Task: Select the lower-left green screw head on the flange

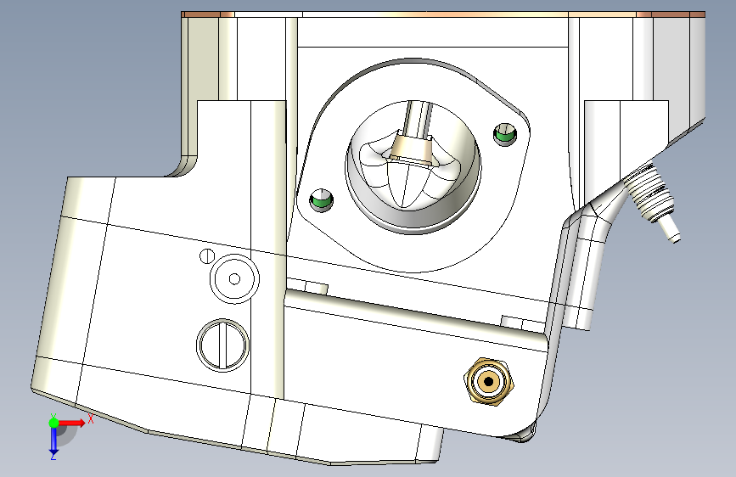Action: point(322,200)
